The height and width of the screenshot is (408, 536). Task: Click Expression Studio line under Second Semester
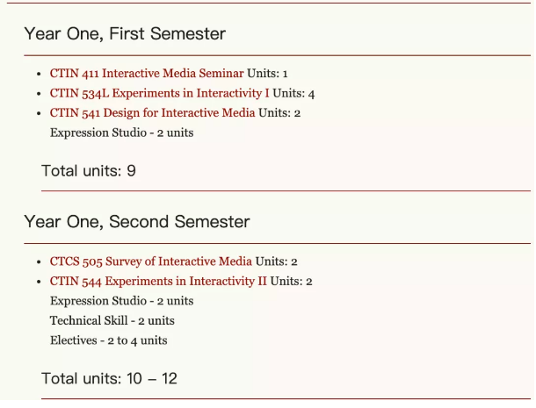[x=121, y=301]
